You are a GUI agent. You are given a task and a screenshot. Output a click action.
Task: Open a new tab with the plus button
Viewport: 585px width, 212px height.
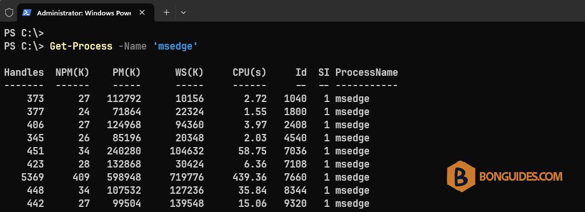coord(166,13)
